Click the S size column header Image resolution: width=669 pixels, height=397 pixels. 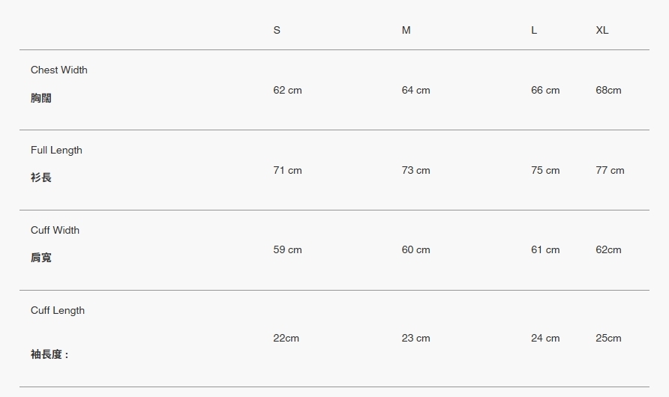pos(277,30)
